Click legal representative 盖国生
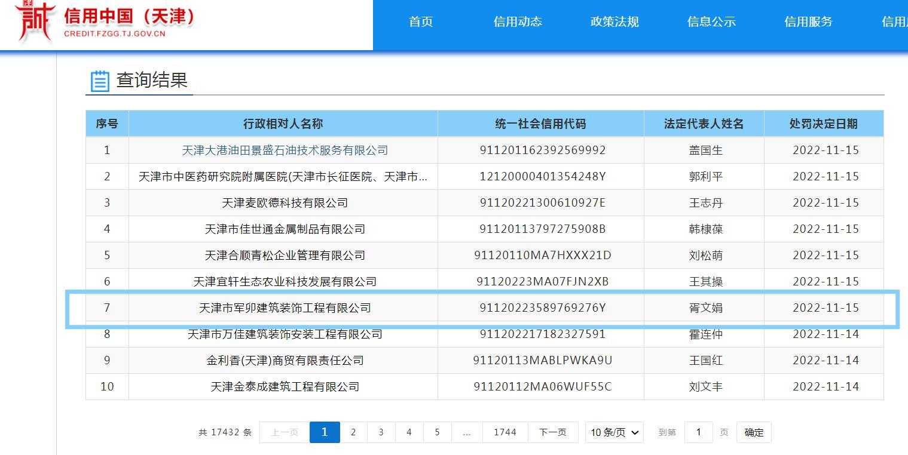 tap(706, 150)
